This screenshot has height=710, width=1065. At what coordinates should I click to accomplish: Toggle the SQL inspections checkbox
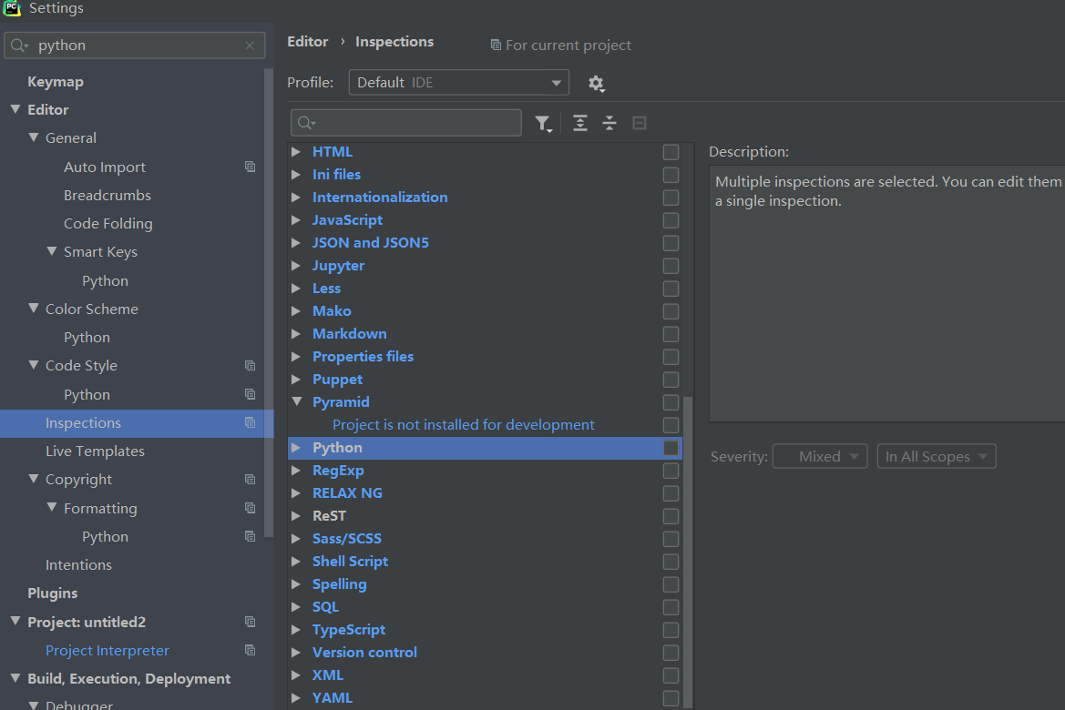tap(671, 607)
